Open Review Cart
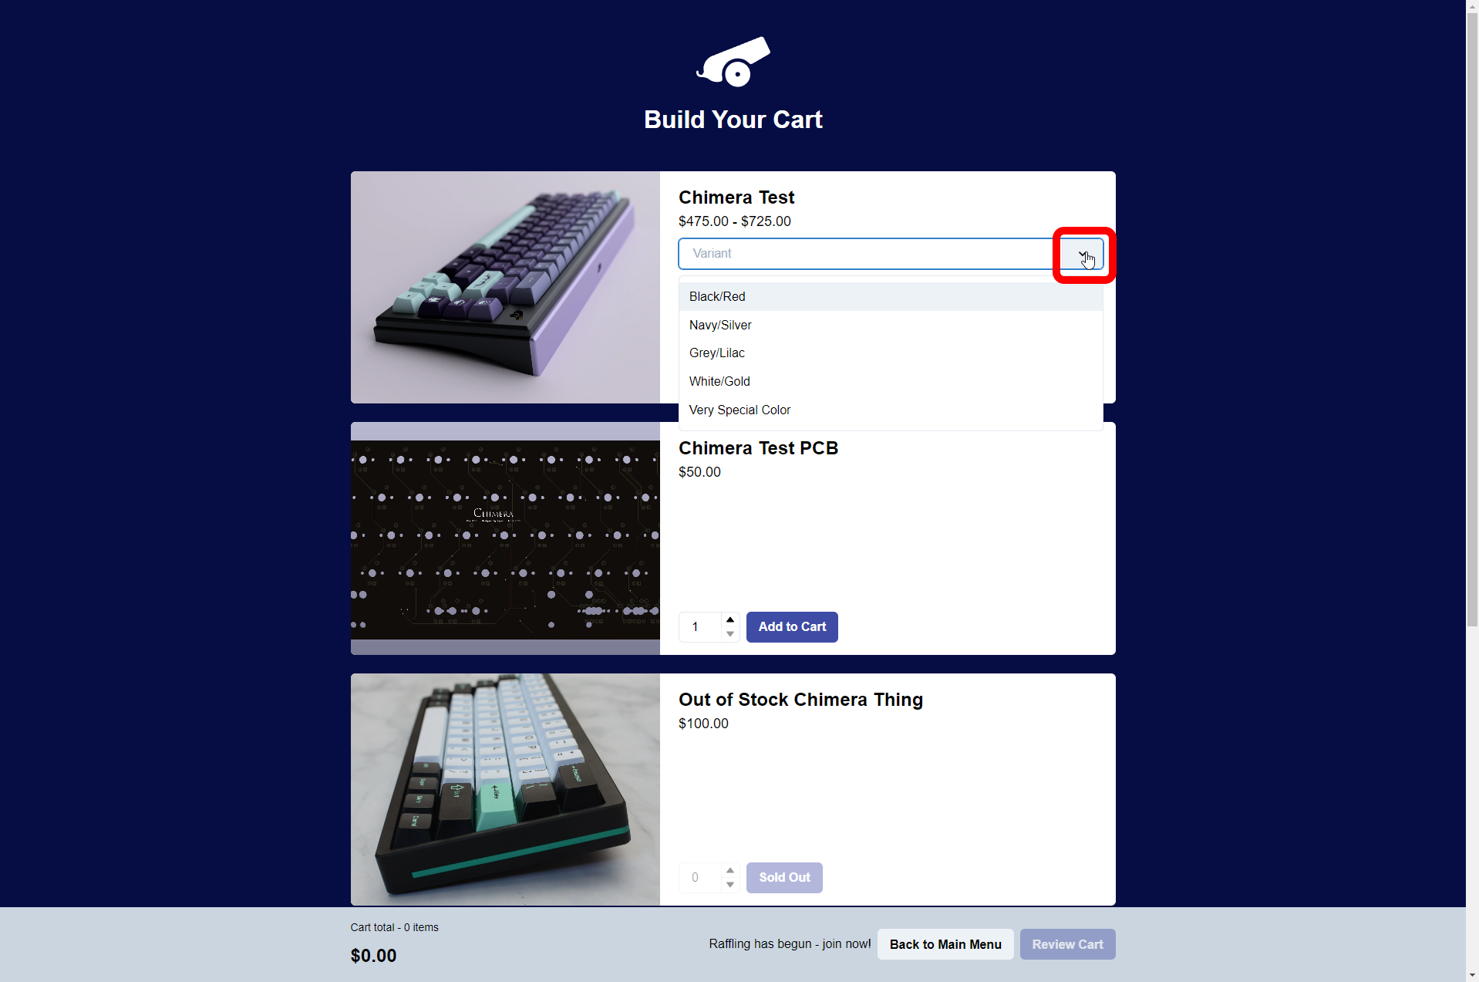The image size is (1479, 982). click(x=1067, y=944)
